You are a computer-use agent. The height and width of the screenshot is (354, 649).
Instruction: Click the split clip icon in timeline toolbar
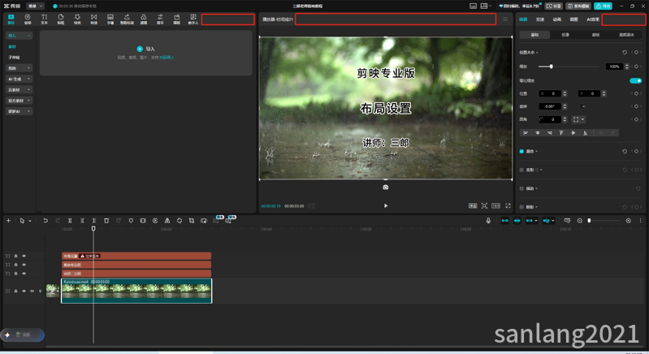[70, 221]
